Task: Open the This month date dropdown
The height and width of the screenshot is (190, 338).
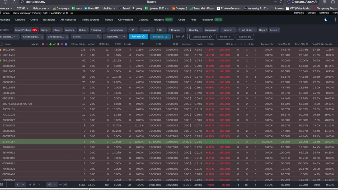Action: [x=115, y=37]
